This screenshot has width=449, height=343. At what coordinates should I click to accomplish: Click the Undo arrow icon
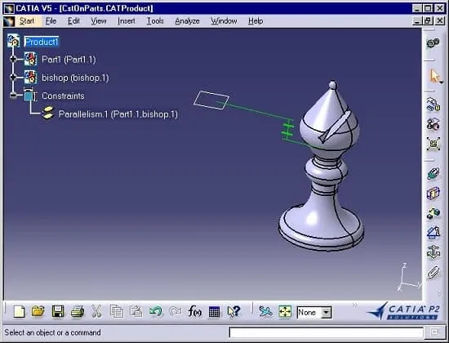tap(156, 311)
